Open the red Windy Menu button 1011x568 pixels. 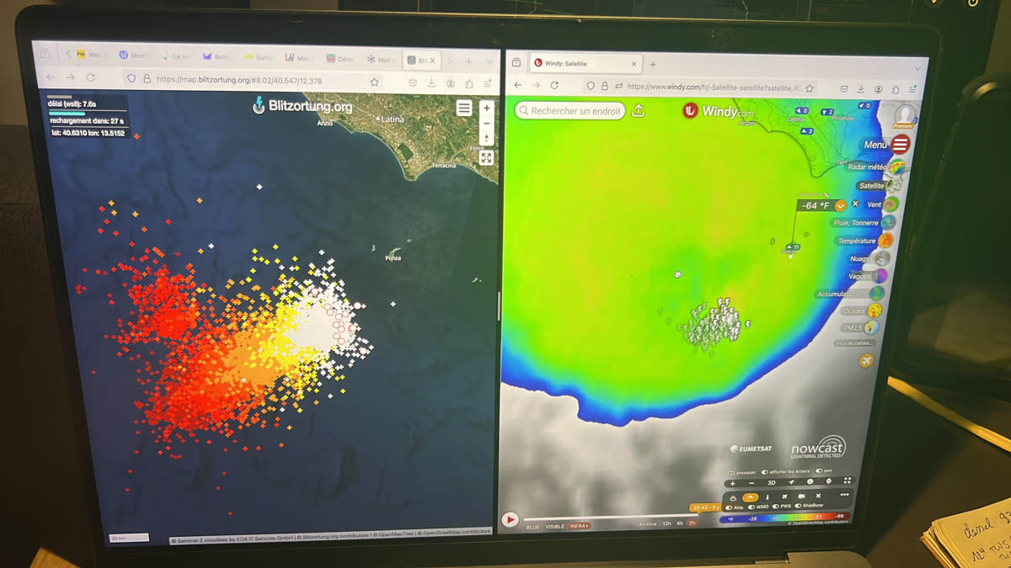(x=900, y=145)
